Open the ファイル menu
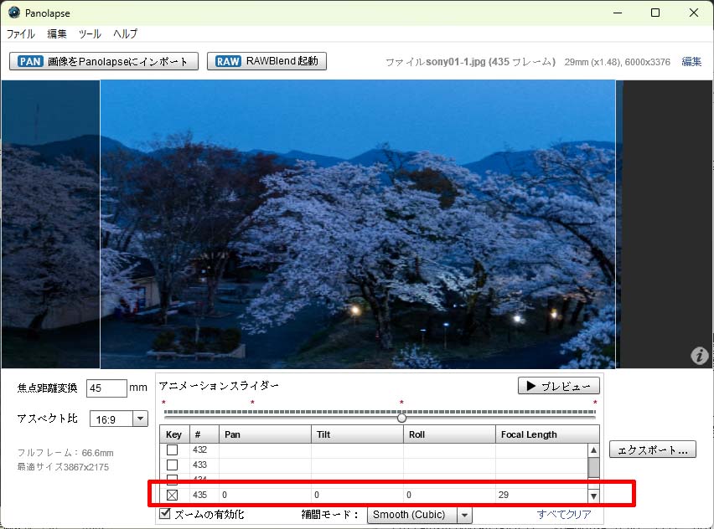The height and width of the screenshot is (529, 714). [x=21, y=34]
